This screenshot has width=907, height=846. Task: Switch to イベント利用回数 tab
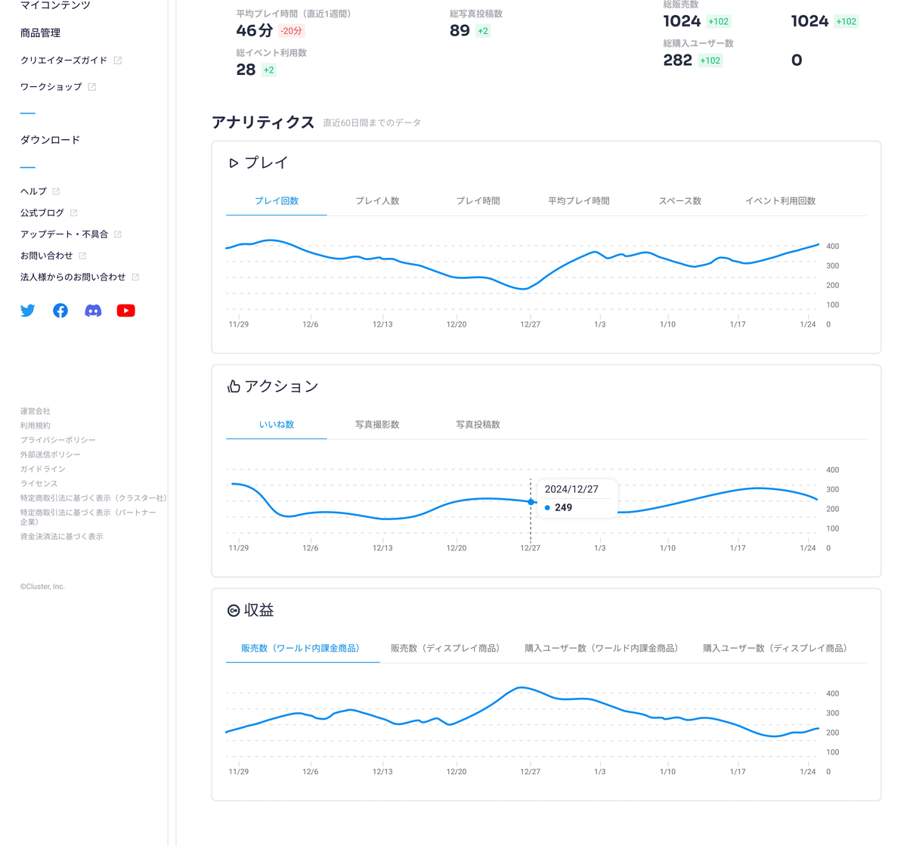click(781, 201)
